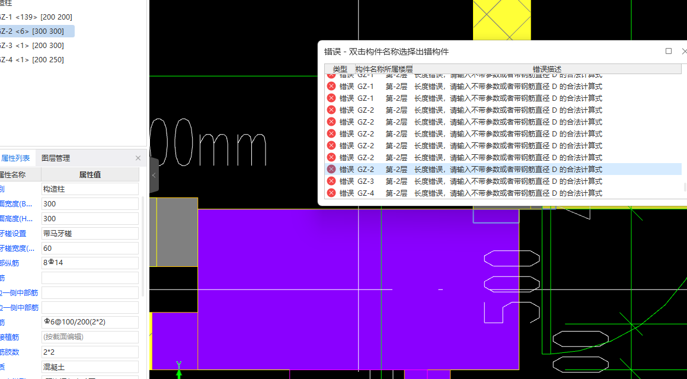Maximize the 错误 dialog window
Image resolution: width=687 pixels, height=379 pixels.
[669, 51]
